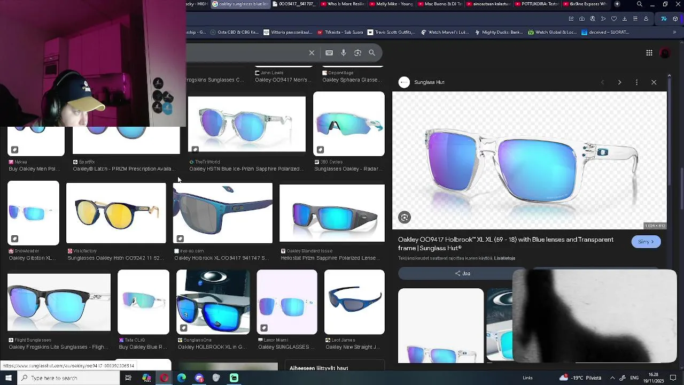Open Osta CBD & CBG bookmark
This screenshot has width=684, height=385.
[x=234, y=32]
